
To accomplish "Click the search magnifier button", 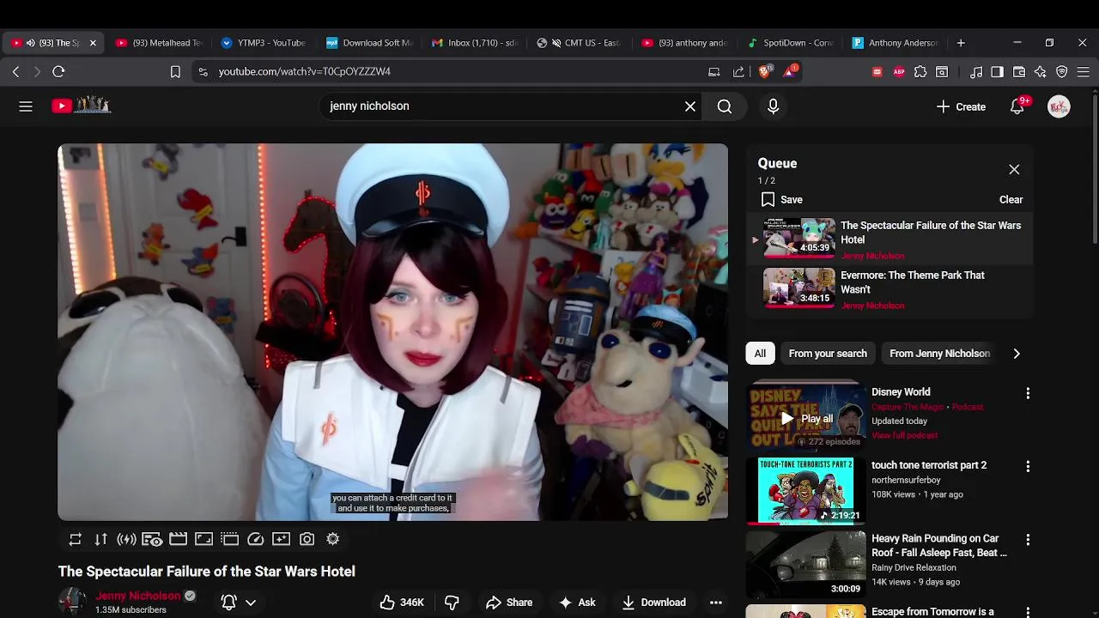I will click(725, 106).
